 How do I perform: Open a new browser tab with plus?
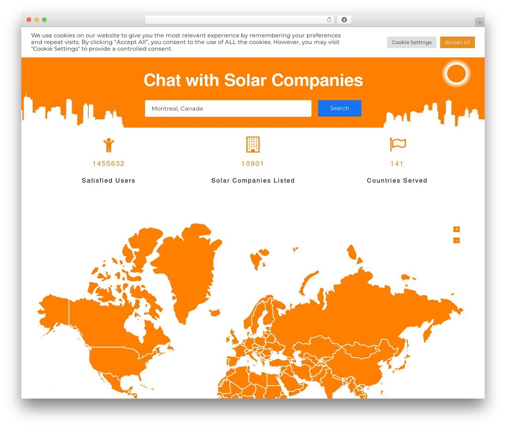pos(480,23)
